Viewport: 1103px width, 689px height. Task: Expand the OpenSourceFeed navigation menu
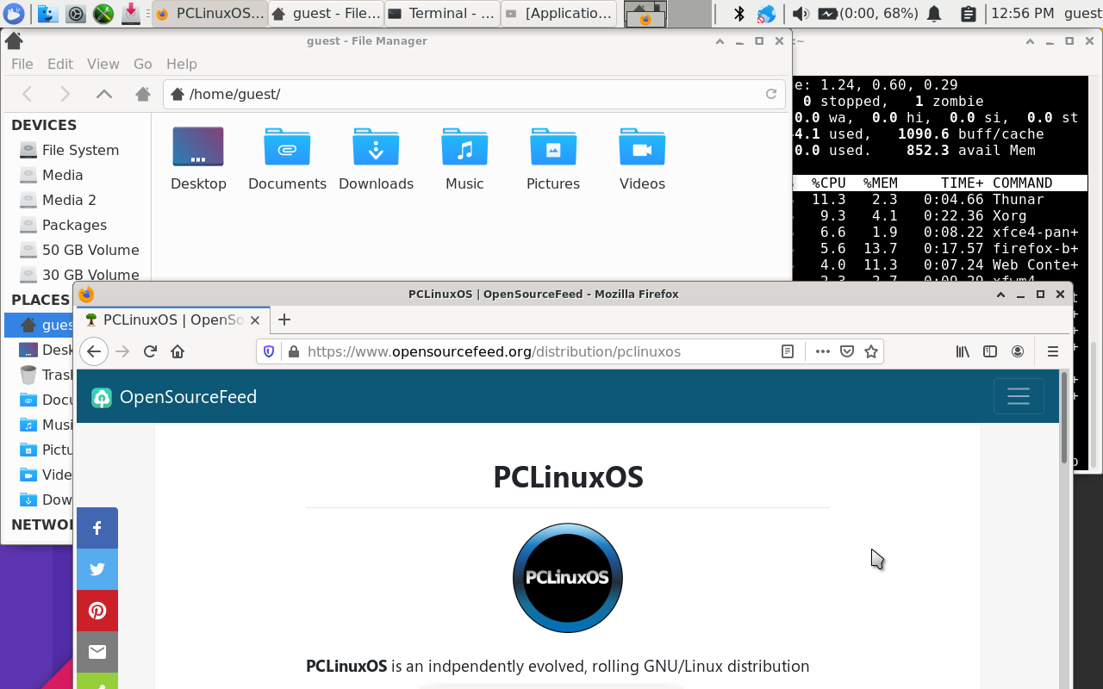pyautogui.click(x=1019, y=396)
